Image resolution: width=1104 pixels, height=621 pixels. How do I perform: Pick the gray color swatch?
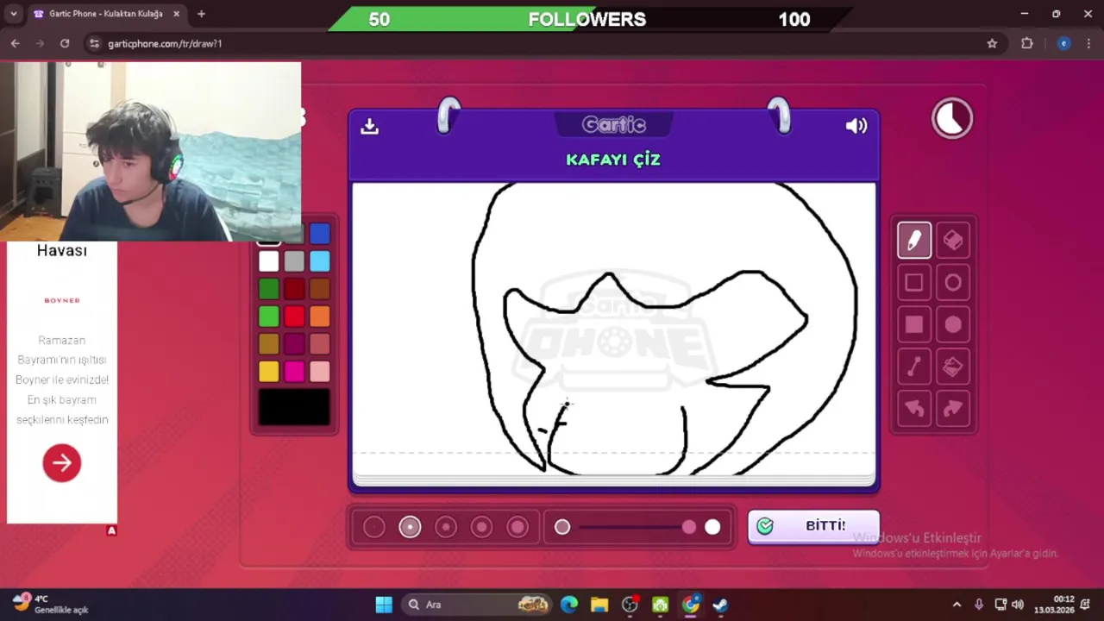tap(294, 261)
